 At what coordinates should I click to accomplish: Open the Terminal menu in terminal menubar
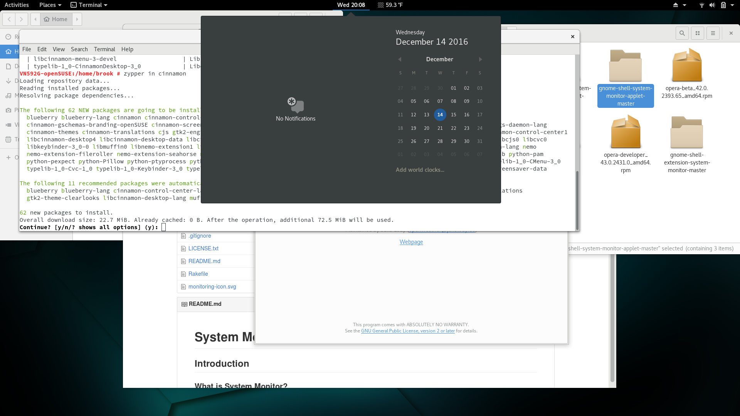(x=104, y=49)
